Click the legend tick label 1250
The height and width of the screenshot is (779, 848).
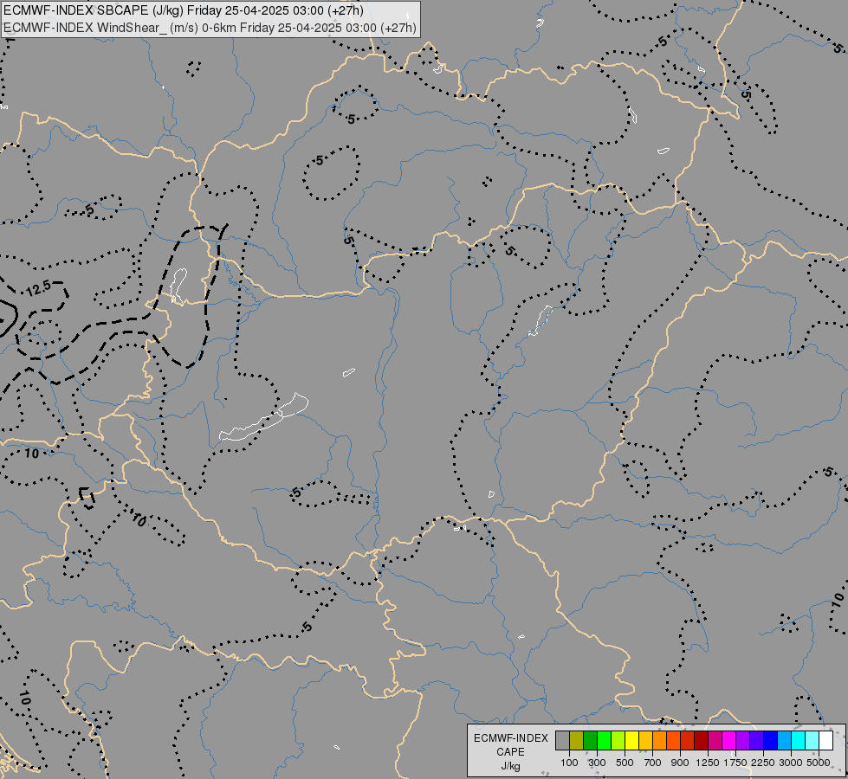tap(708, 763)
